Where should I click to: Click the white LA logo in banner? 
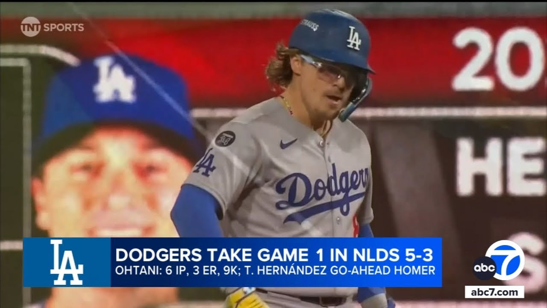pos(66,262)
